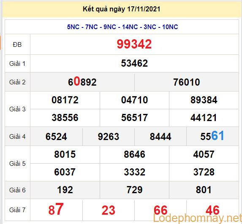Viewport: 242px width, 224px height.
Task: Select the 'Giải 2' row label
Action: click(17, 82)
